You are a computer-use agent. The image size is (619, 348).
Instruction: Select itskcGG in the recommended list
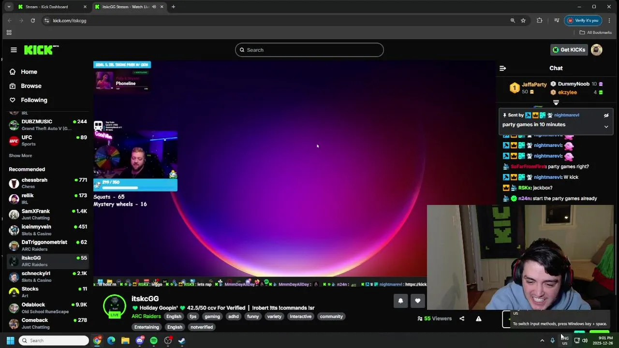tap(47, 261)
